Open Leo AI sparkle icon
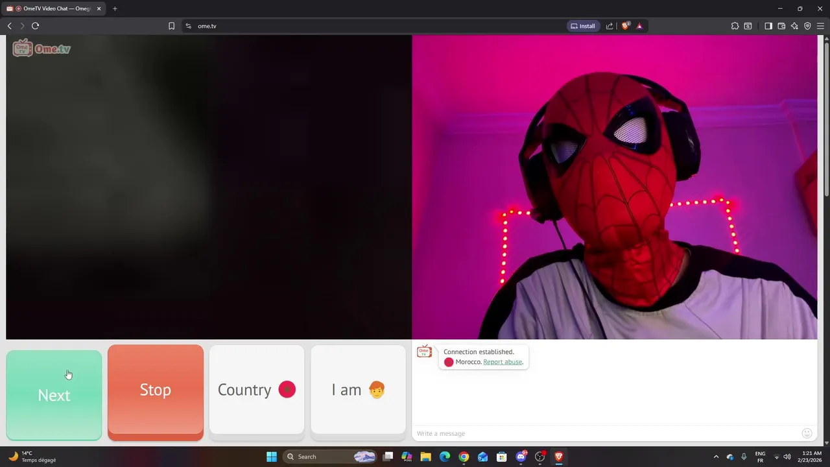 click(794, 26)
